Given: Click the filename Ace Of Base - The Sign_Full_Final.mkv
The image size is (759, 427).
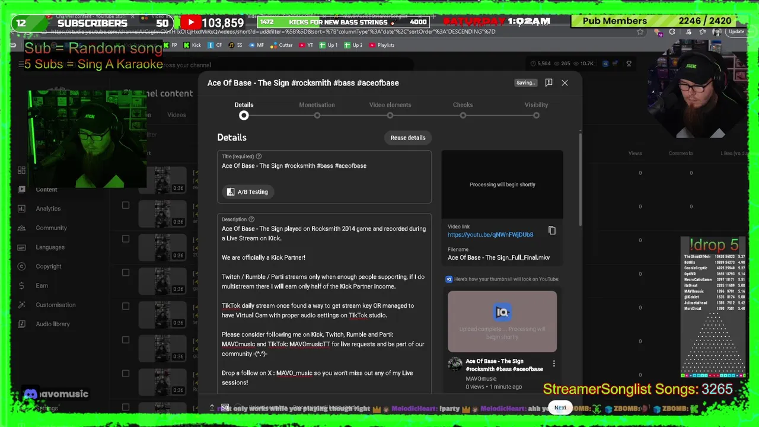Looking at the screenshot, I should (499, 258).
